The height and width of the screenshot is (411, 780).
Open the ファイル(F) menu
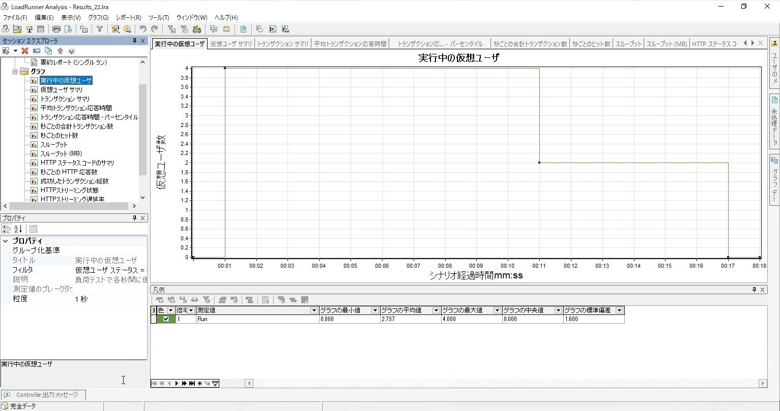pos(15,17)
